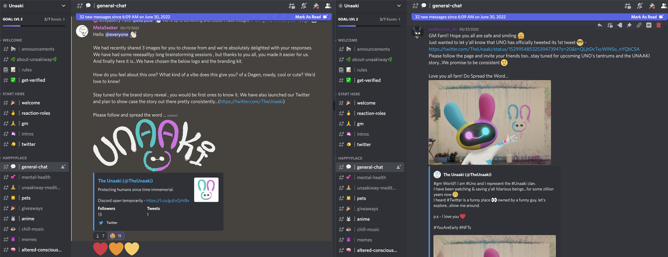Toggle notification mute bell in left window
The width and height of the screenshot is (668, 257).
304,6
